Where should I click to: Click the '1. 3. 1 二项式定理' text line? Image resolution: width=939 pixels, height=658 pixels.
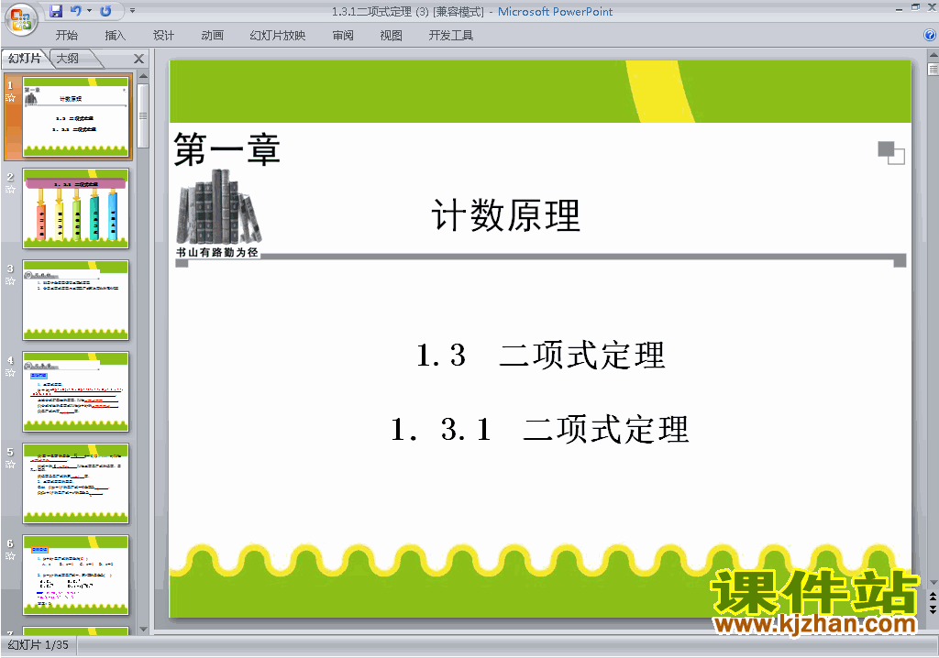pos(540,429)
